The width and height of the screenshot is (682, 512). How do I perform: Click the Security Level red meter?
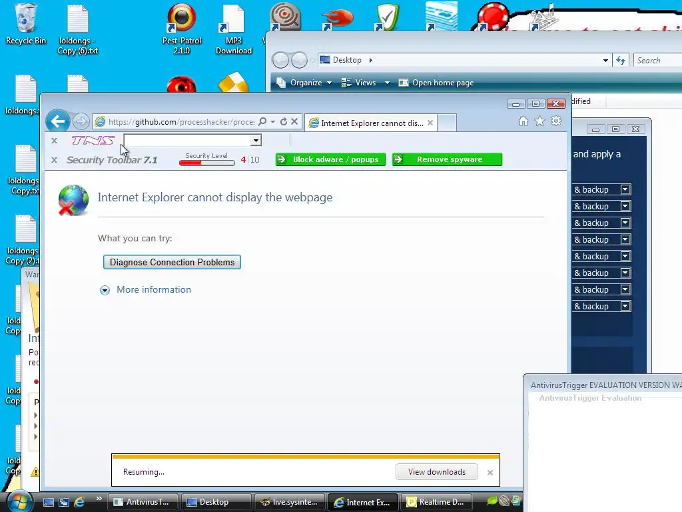click(x=207, y=163)
